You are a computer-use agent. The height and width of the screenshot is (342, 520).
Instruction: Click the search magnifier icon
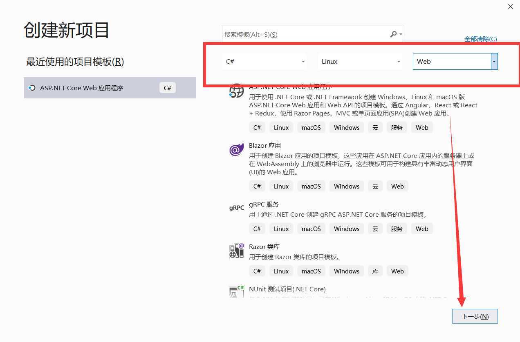(393, 34)
